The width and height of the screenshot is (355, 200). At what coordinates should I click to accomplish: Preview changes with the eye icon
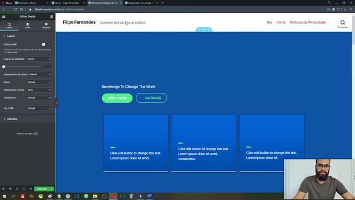coord(31,189)
